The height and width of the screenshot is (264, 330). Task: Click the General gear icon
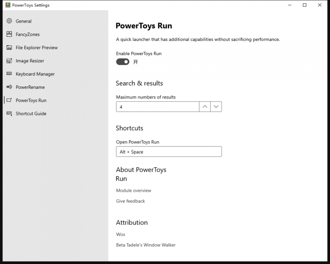(9, 21)
